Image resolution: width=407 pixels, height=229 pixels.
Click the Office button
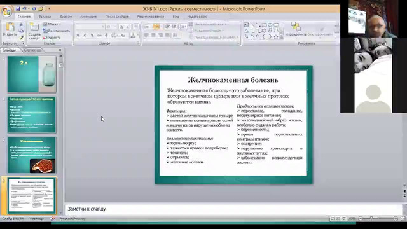(x=7, y=11)
